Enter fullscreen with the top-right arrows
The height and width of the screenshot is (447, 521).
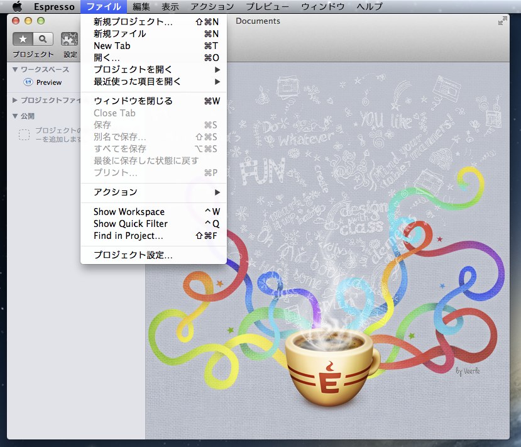[502, 21]
